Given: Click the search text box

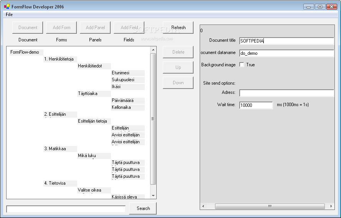Looking at the screenshot, I should click(x=66, y=209).
